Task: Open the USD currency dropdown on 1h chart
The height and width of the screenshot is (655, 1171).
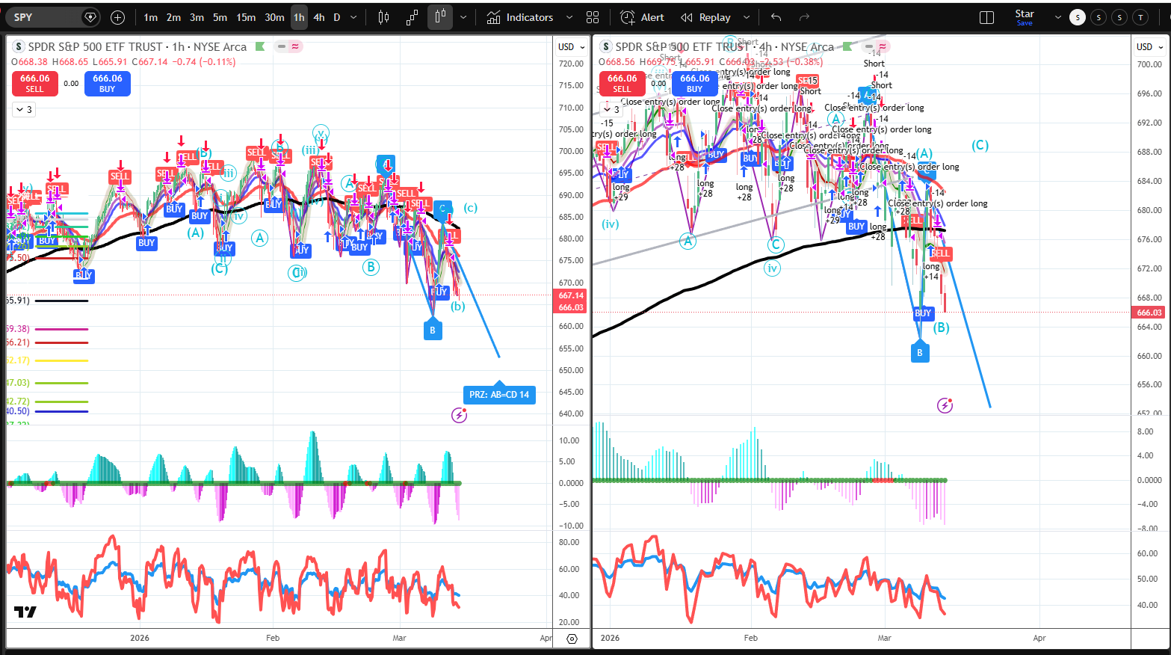Action: (x=572, y=46)
